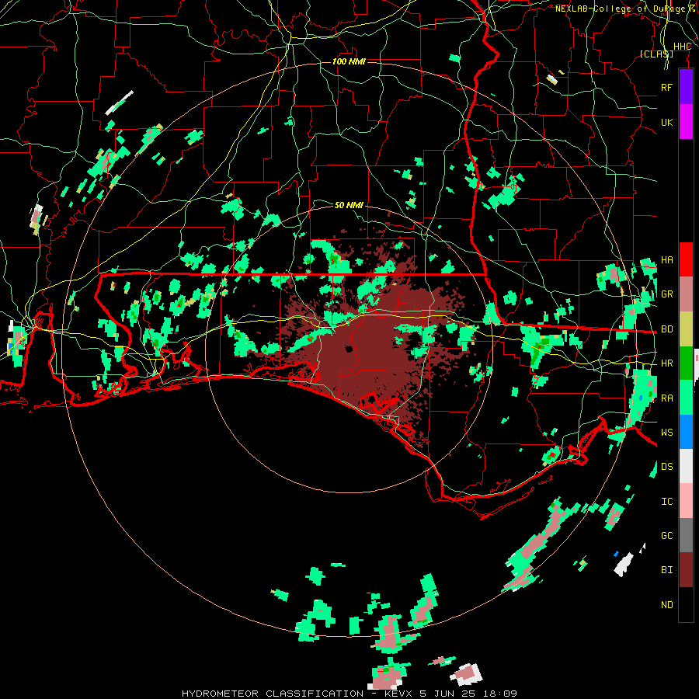Click the 50 NMI range ring label
The height and width of the screenshot is (699, 699).
[349, 205]
